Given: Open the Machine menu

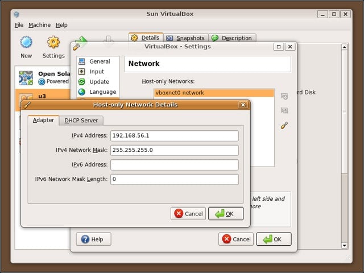Looking at the screenshot, I should [x=39, y=25].
